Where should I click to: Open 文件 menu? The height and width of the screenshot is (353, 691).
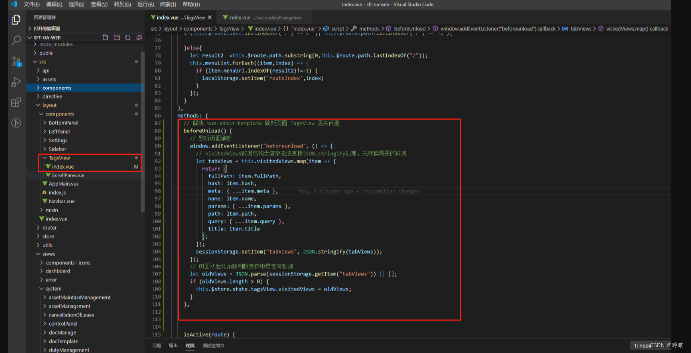point(32,4)
